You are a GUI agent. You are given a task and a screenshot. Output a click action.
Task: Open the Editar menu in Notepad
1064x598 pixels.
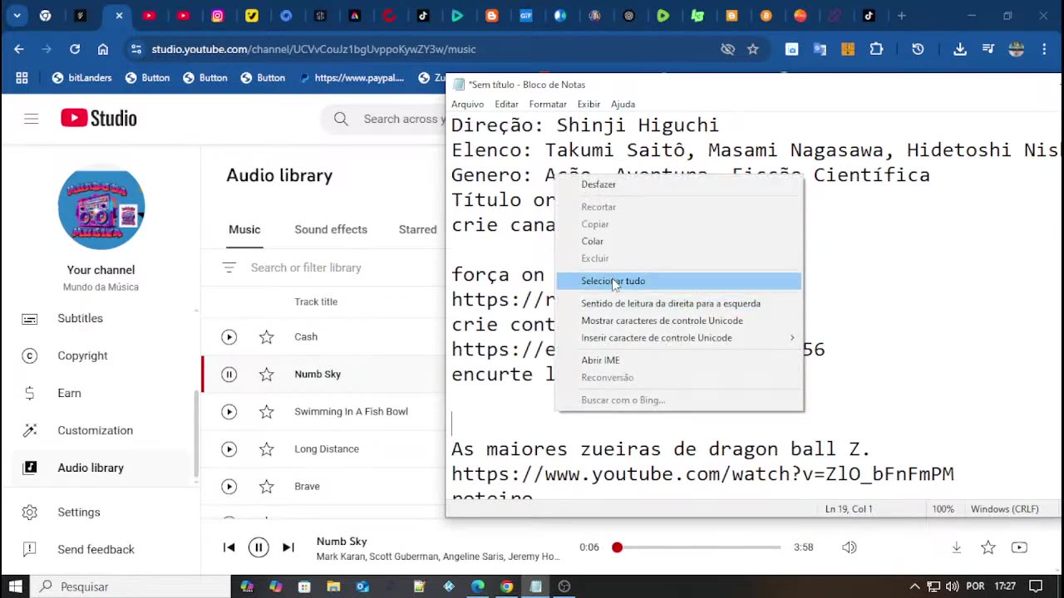pos(506,104)
